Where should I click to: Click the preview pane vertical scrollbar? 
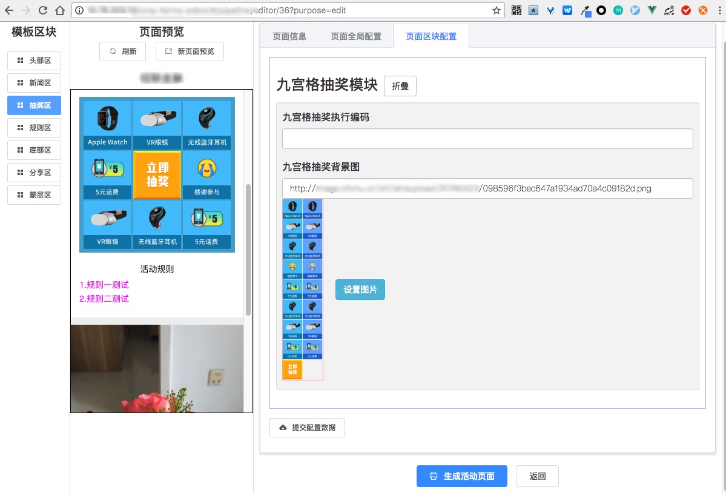(248, 250)
